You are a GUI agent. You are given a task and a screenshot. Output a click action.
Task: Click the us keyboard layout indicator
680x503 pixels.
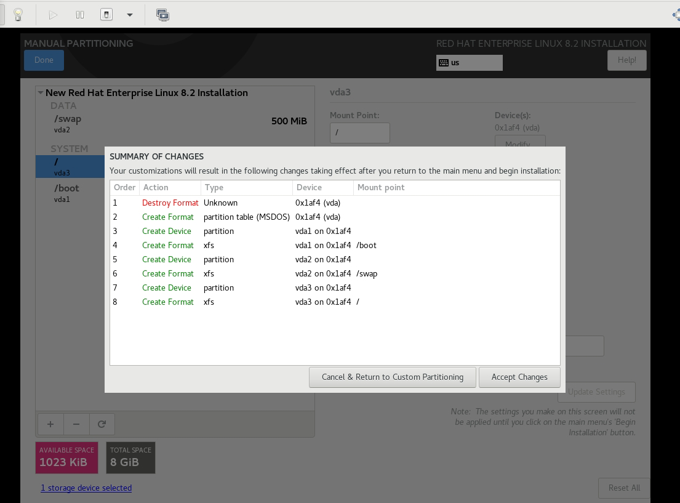470,63
